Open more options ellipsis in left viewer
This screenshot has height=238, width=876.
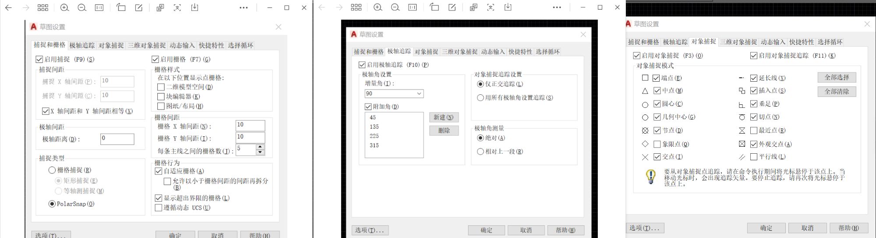tap(244, 7)
